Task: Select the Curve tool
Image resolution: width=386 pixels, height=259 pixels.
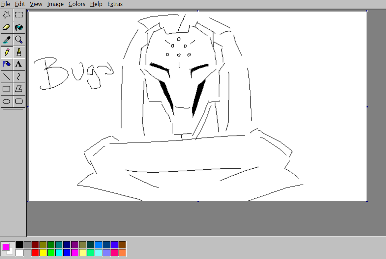Action: (19, 76)
